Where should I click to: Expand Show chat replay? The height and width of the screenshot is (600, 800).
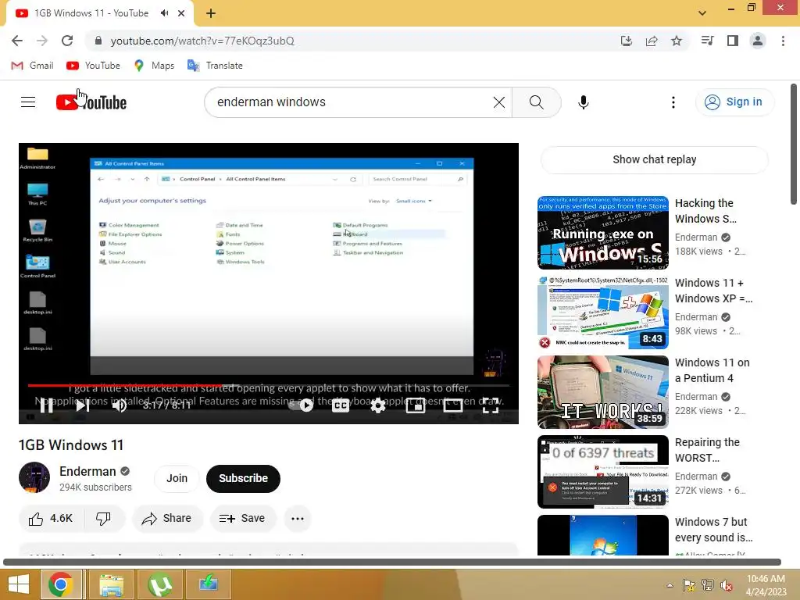coord(654,159)
